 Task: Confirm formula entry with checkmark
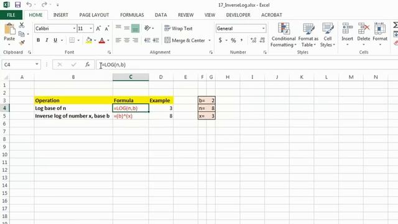point(74,65)
